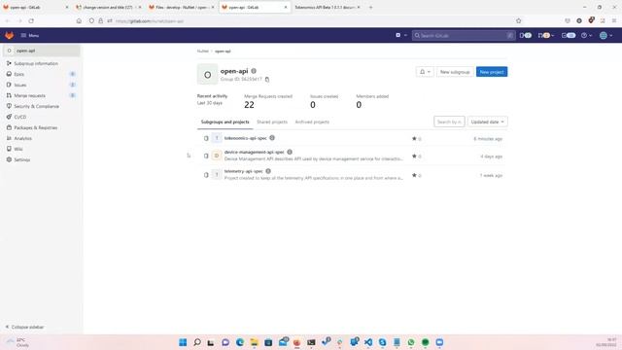Image resolution: width=622 pixels, height=350 pixels.
Task: Open the Help question mark dropdown
Action: pyautogui.click(x=586, y=35)
